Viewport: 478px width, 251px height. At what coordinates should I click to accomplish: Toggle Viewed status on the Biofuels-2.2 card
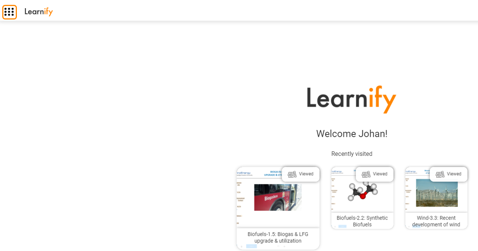[x=374, y=174]
